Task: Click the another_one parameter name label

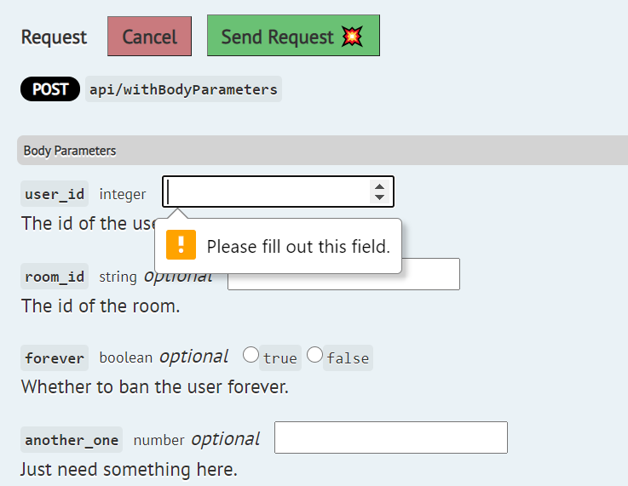Action: point(72,440)
